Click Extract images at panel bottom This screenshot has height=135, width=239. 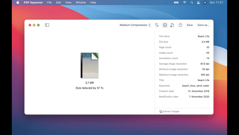(169, 112)
